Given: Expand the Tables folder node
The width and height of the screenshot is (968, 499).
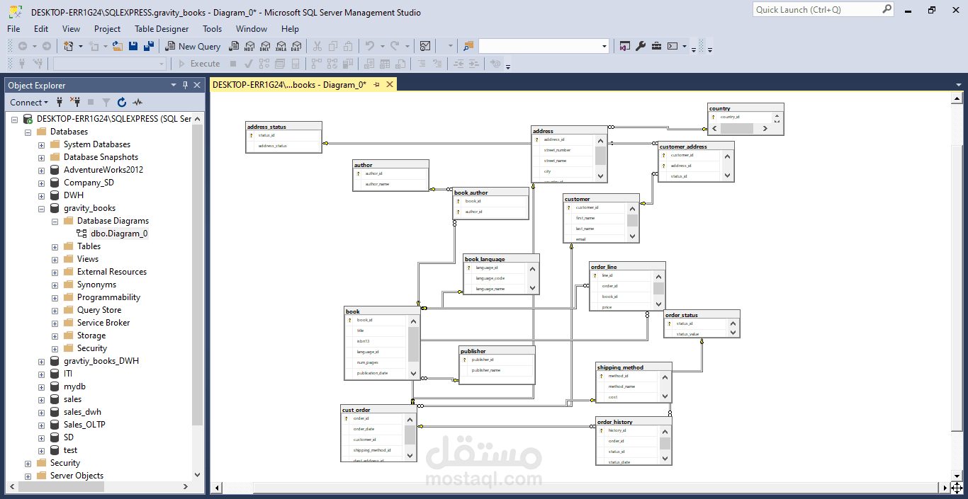Looking at the screenshot, I should [55, 246].
